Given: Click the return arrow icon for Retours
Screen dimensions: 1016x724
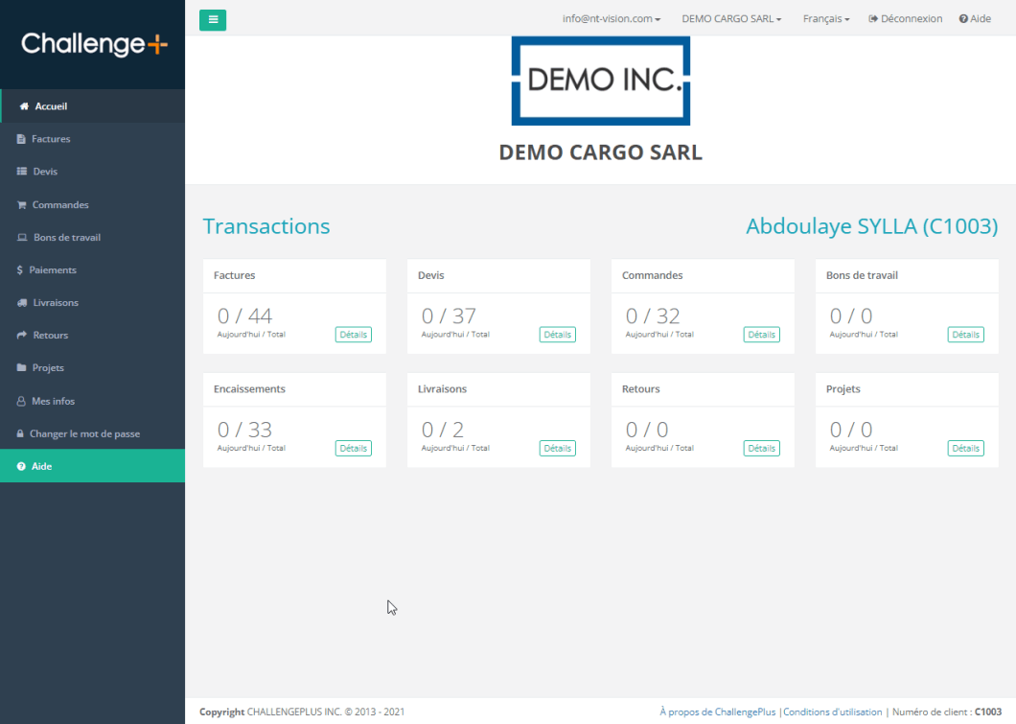Looking at the screenshot, I should coord(22,336).
